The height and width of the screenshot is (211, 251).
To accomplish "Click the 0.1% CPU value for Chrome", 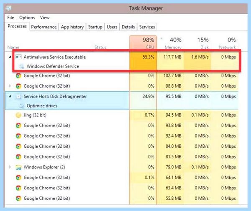I will click(149, 178).
